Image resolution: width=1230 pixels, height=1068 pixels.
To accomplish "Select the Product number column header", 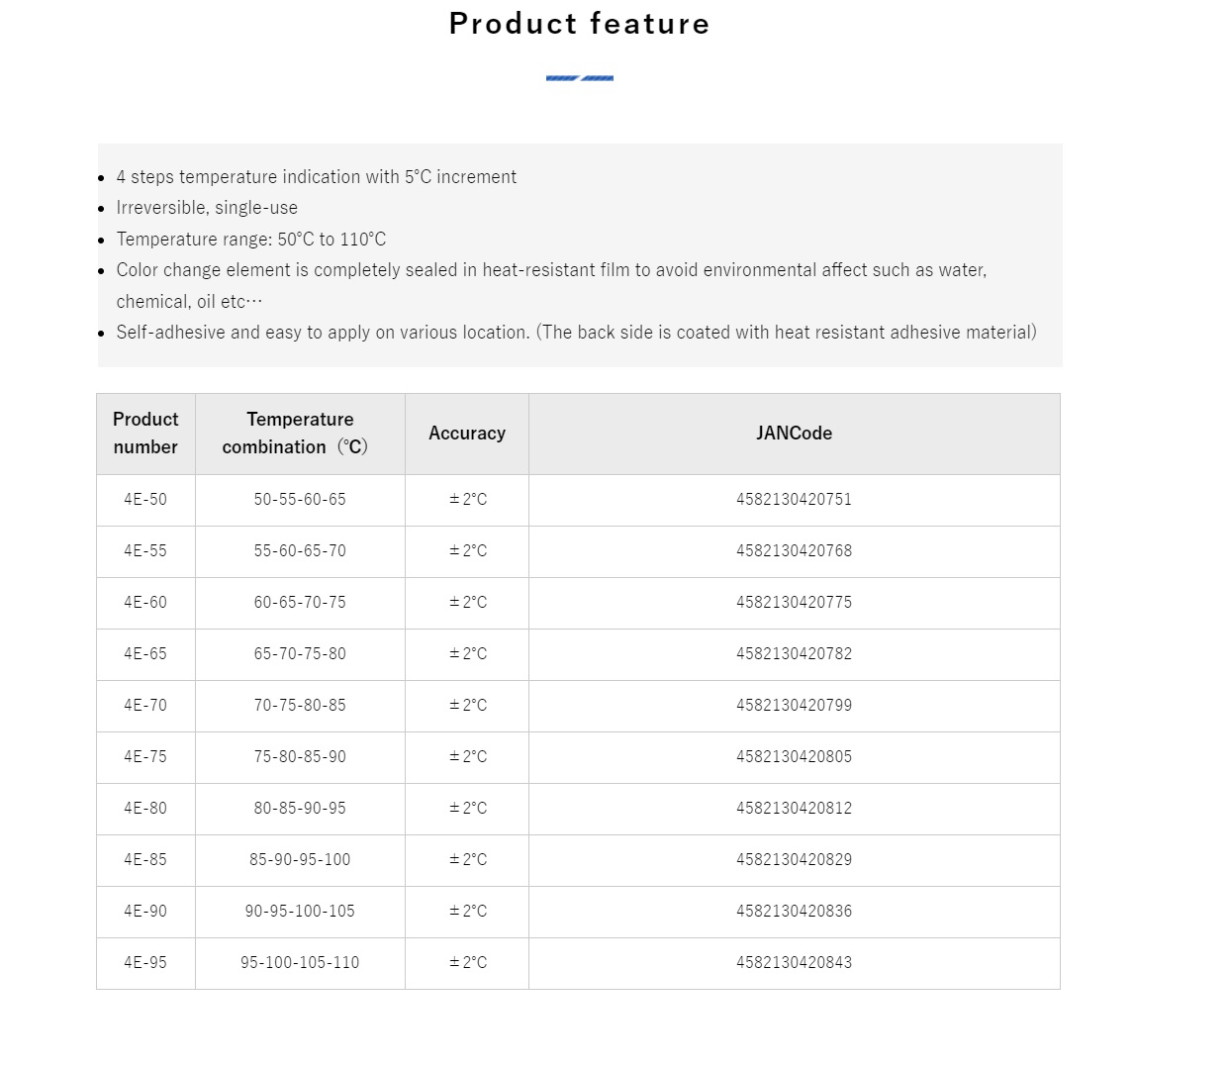I will pos(145,434).
